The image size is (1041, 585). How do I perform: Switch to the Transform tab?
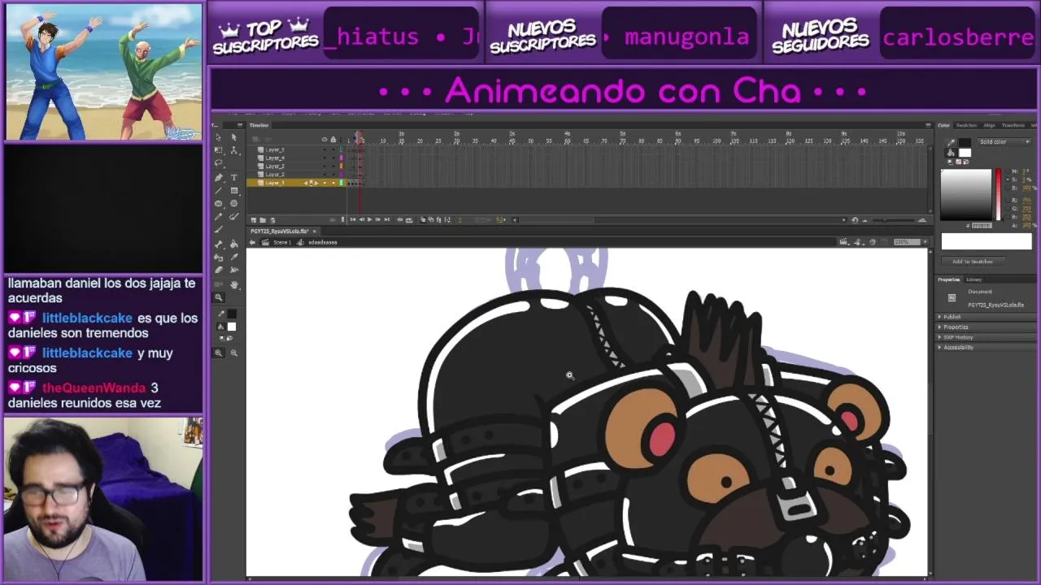coord(1013,125)
